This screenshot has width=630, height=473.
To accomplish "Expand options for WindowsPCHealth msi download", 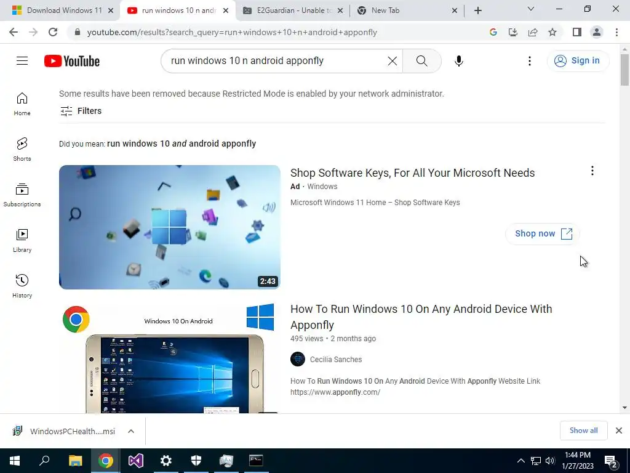I will 131,431.
